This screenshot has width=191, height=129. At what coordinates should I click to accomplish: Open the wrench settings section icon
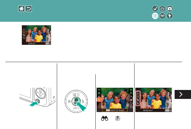point(170,16)
